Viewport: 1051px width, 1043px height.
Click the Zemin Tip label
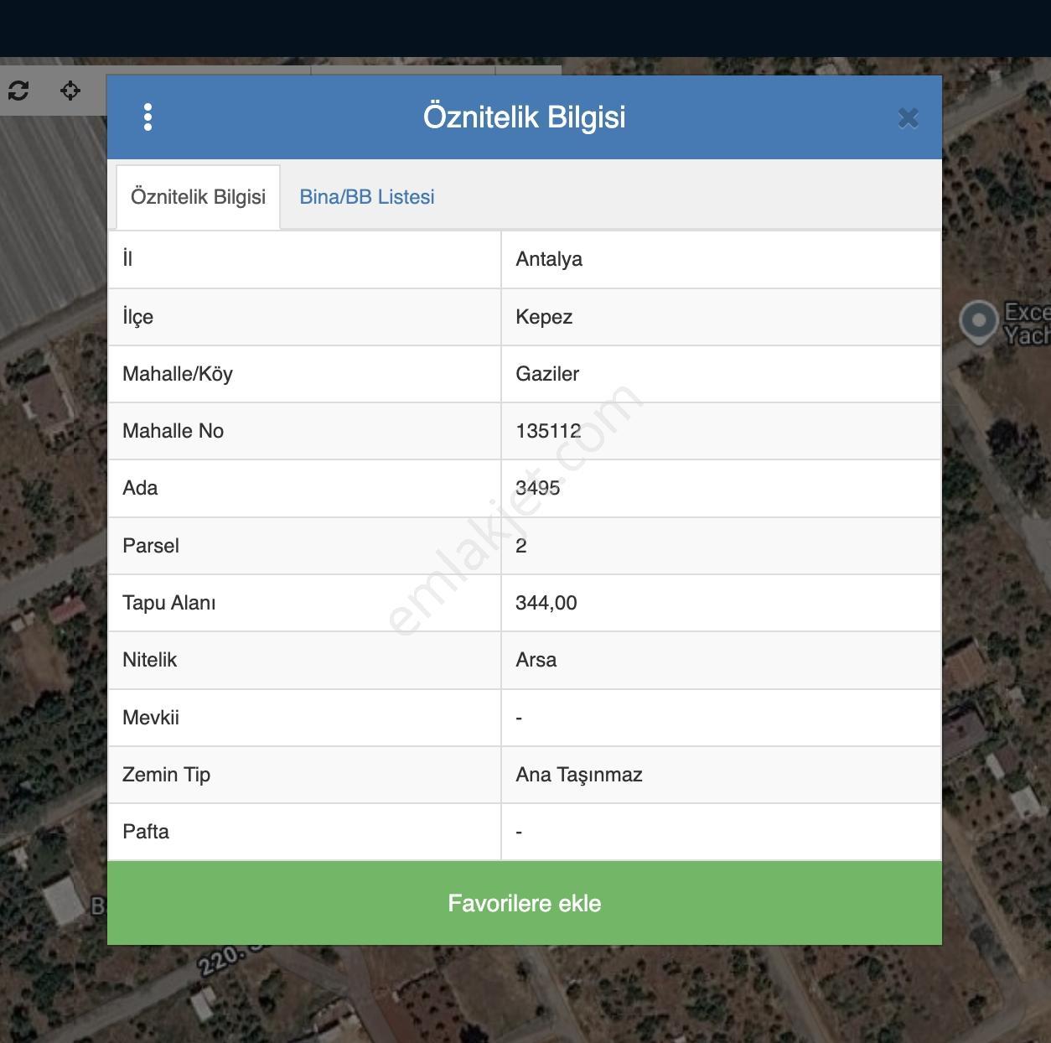166,775
